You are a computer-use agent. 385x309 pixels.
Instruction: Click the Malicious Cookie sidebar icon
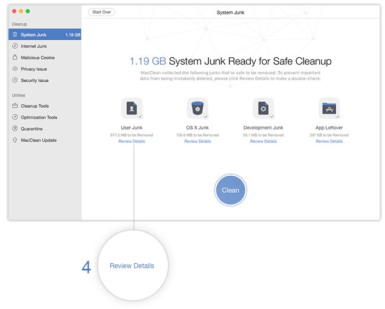(15, 57)
